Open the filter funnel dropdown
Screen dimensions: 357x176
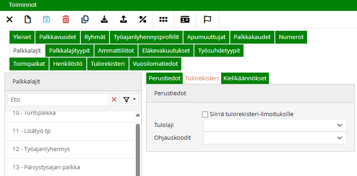(x=129, y=100)
